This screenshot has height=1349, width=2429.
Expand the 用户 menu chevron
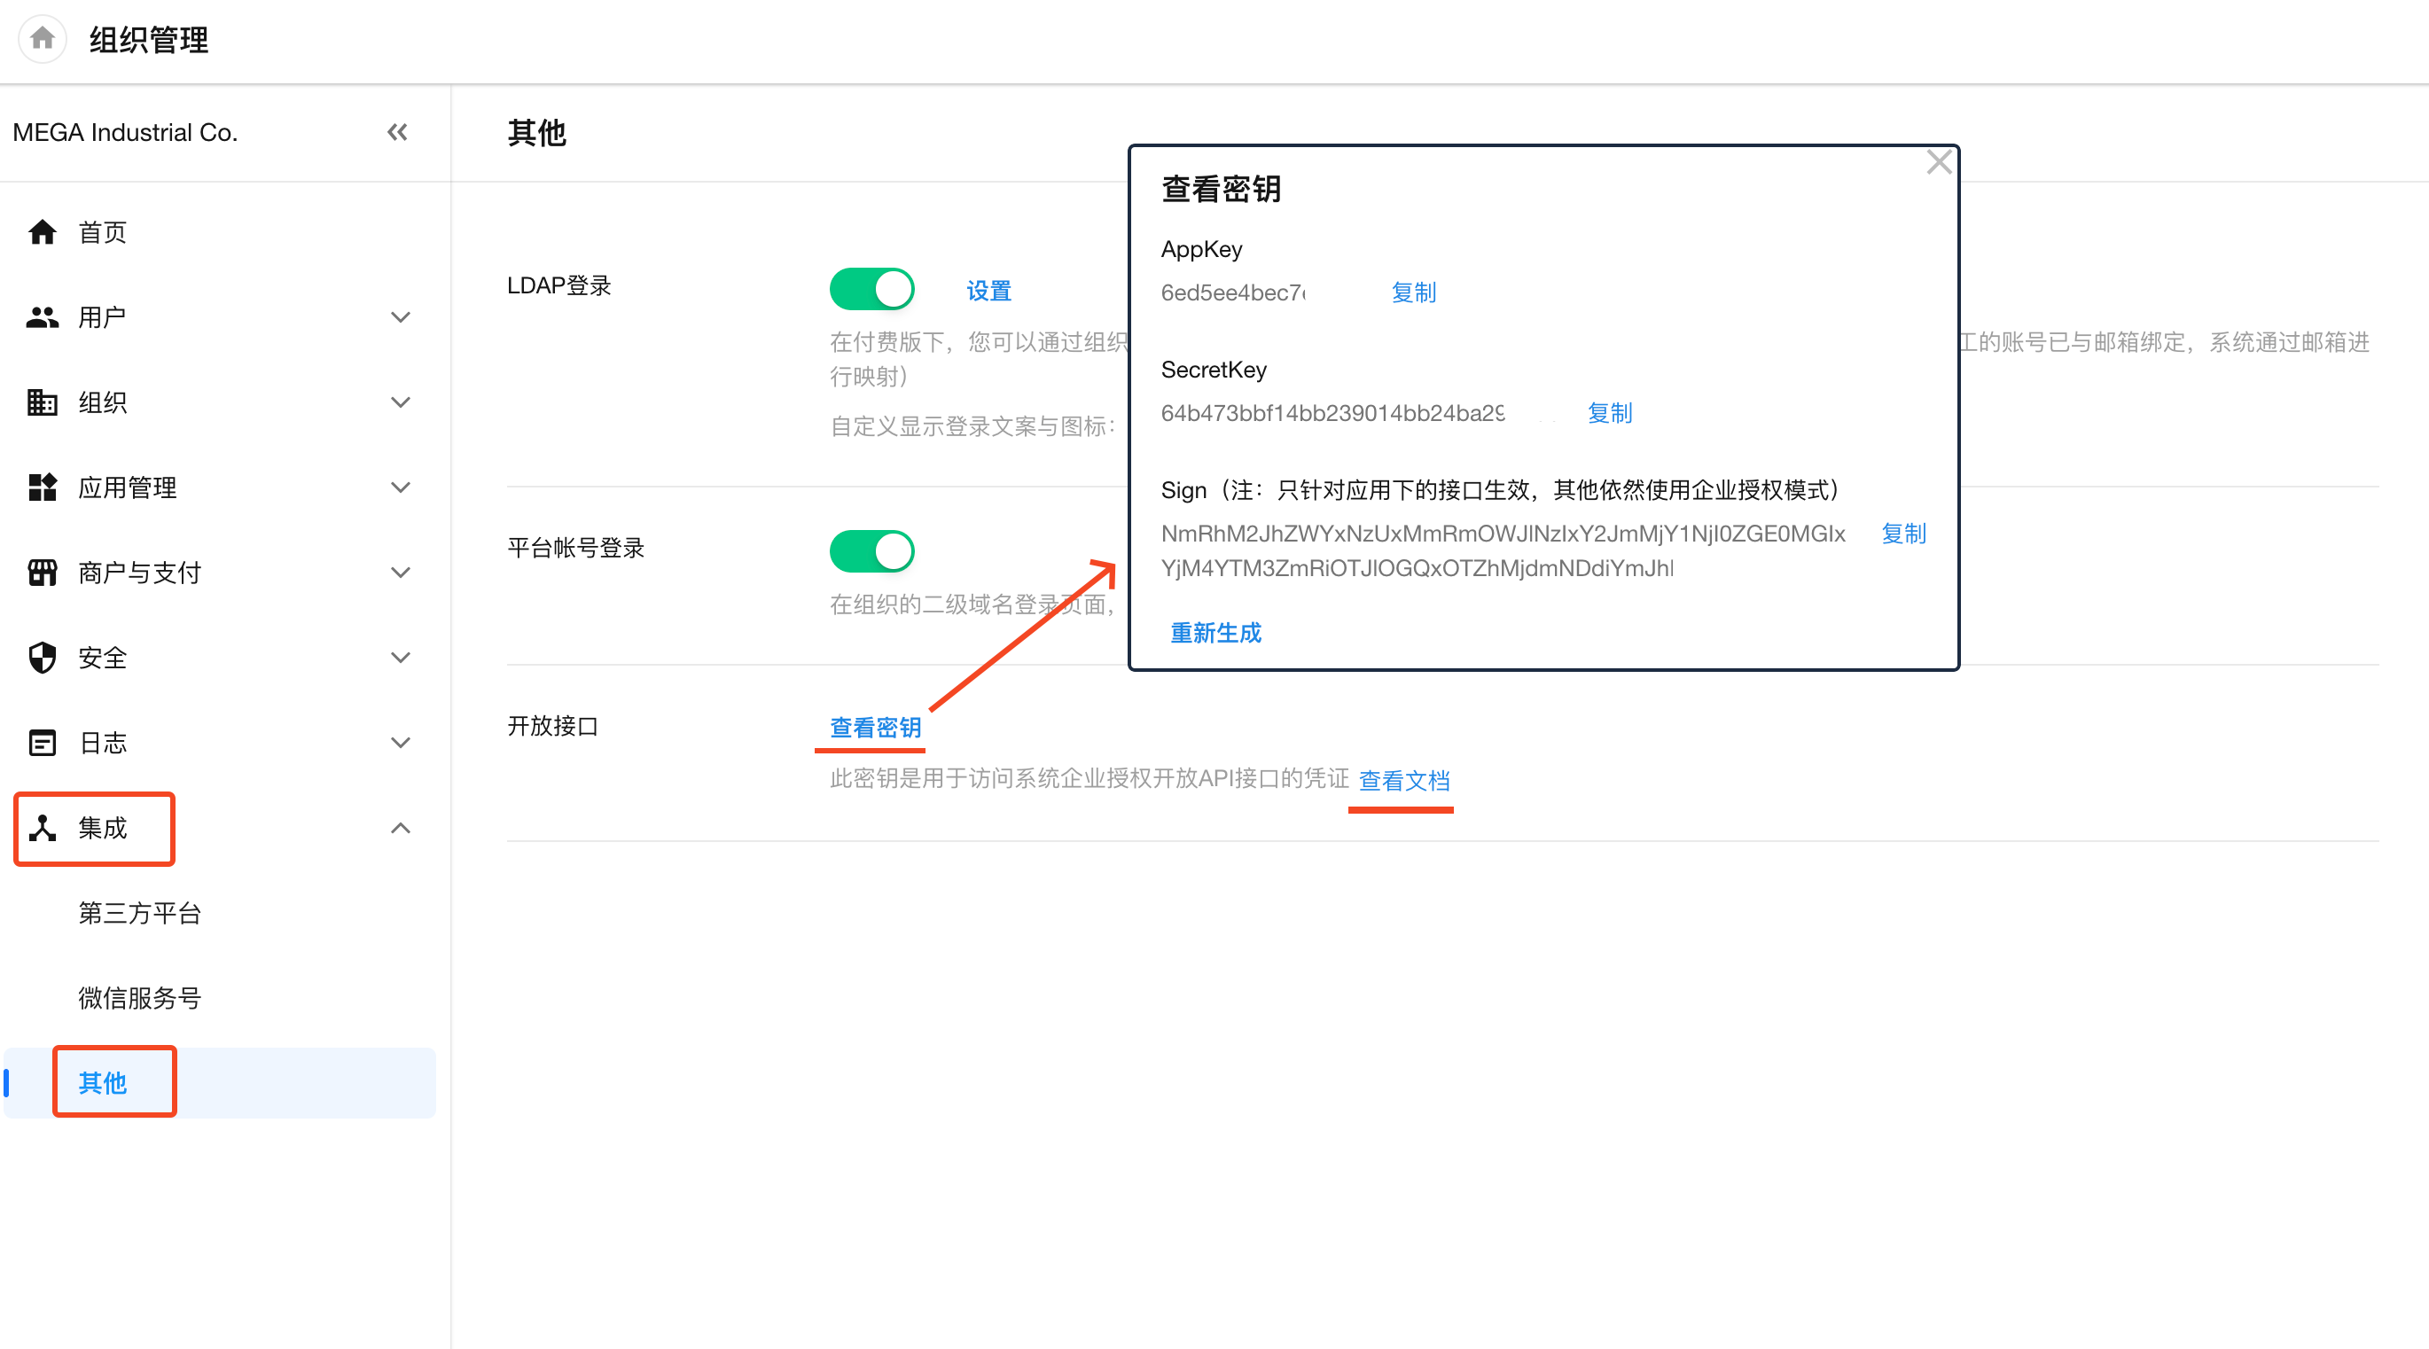[401, 317]
